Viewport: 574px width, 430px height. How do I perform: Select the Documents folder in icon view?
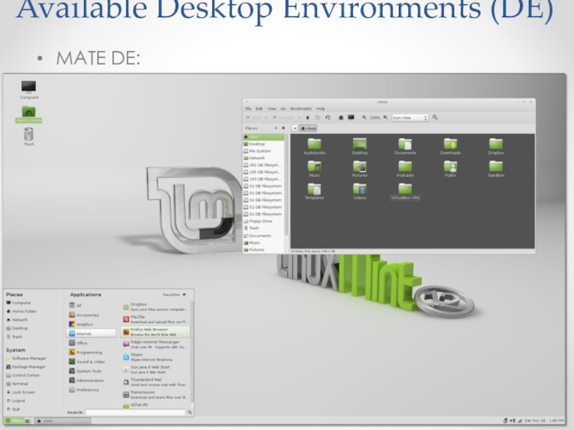point(405,147)
